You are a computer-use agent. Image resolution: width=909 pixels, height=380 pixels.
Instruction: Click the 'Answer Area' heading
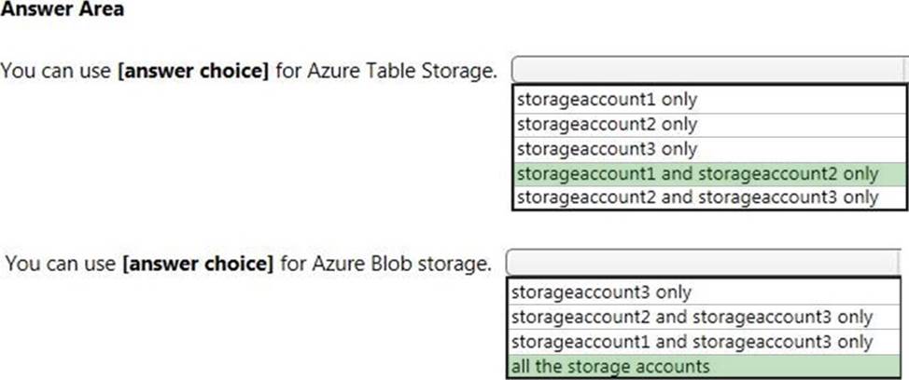(62, 10)
